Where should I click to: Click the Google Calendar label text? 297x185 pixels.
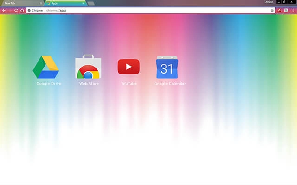point(170,84)
